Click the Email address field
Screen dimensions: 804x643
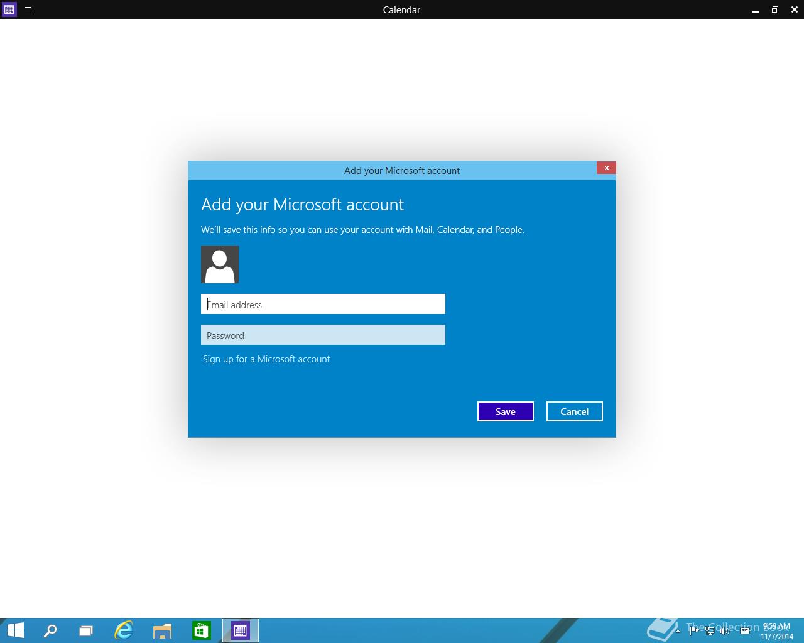point(323,304)
